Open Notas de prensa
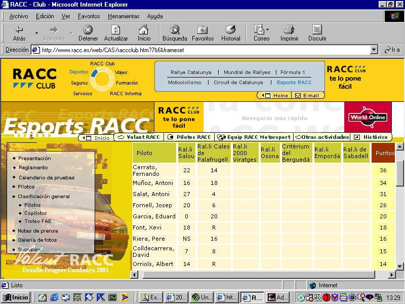This screenshot has width=405, height=304. click(37, 231)
